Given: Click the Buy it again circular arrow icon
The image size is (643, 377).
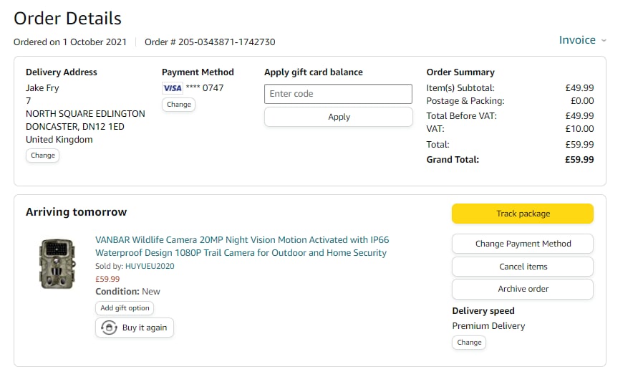Looking at the screenshot, I should 110,328.
